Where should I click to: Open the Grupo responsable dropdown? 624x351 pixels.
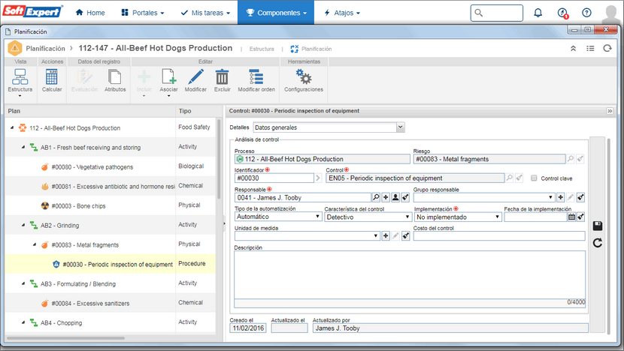point(484,197)
